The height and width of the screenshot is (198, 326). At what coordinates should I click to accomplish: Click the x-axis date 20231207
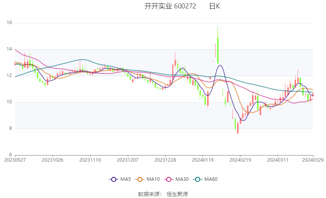128,160
